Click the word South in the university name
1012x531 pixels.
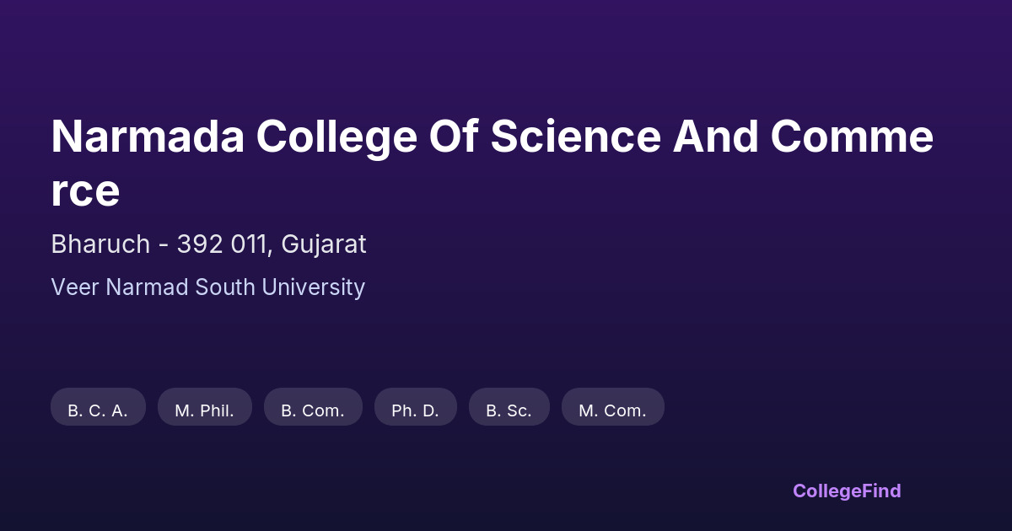click(x=223, y=287)
